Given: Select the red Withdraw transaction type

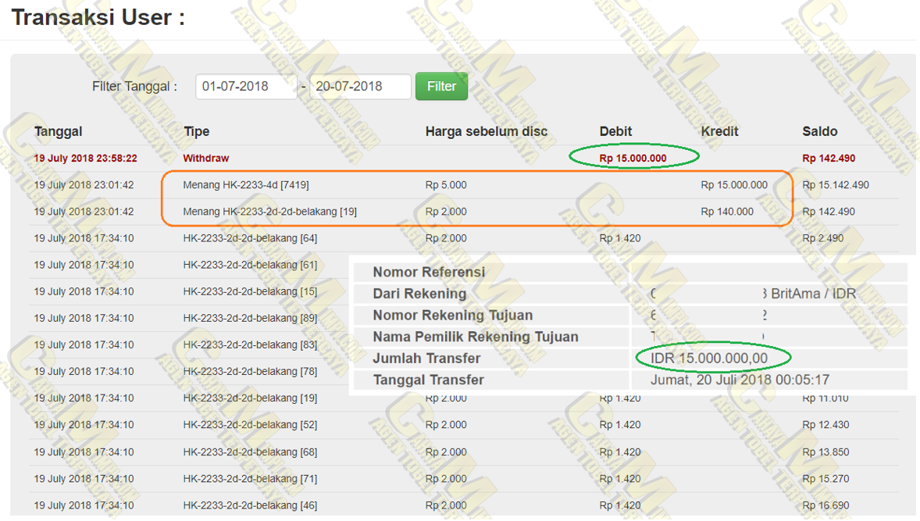Looking at the screenshot, I should [x=206, y=158].
